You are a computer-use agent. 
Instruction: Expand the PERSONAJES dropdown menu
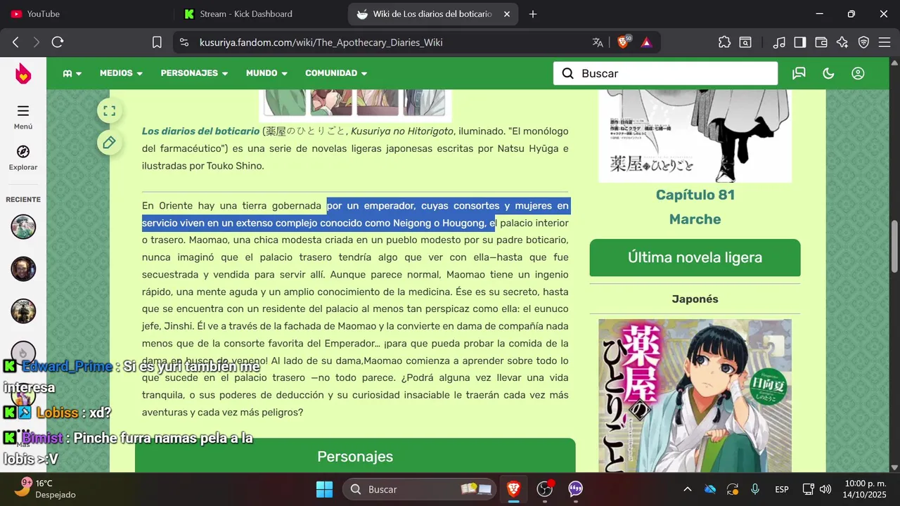click(x=194, y=73)
